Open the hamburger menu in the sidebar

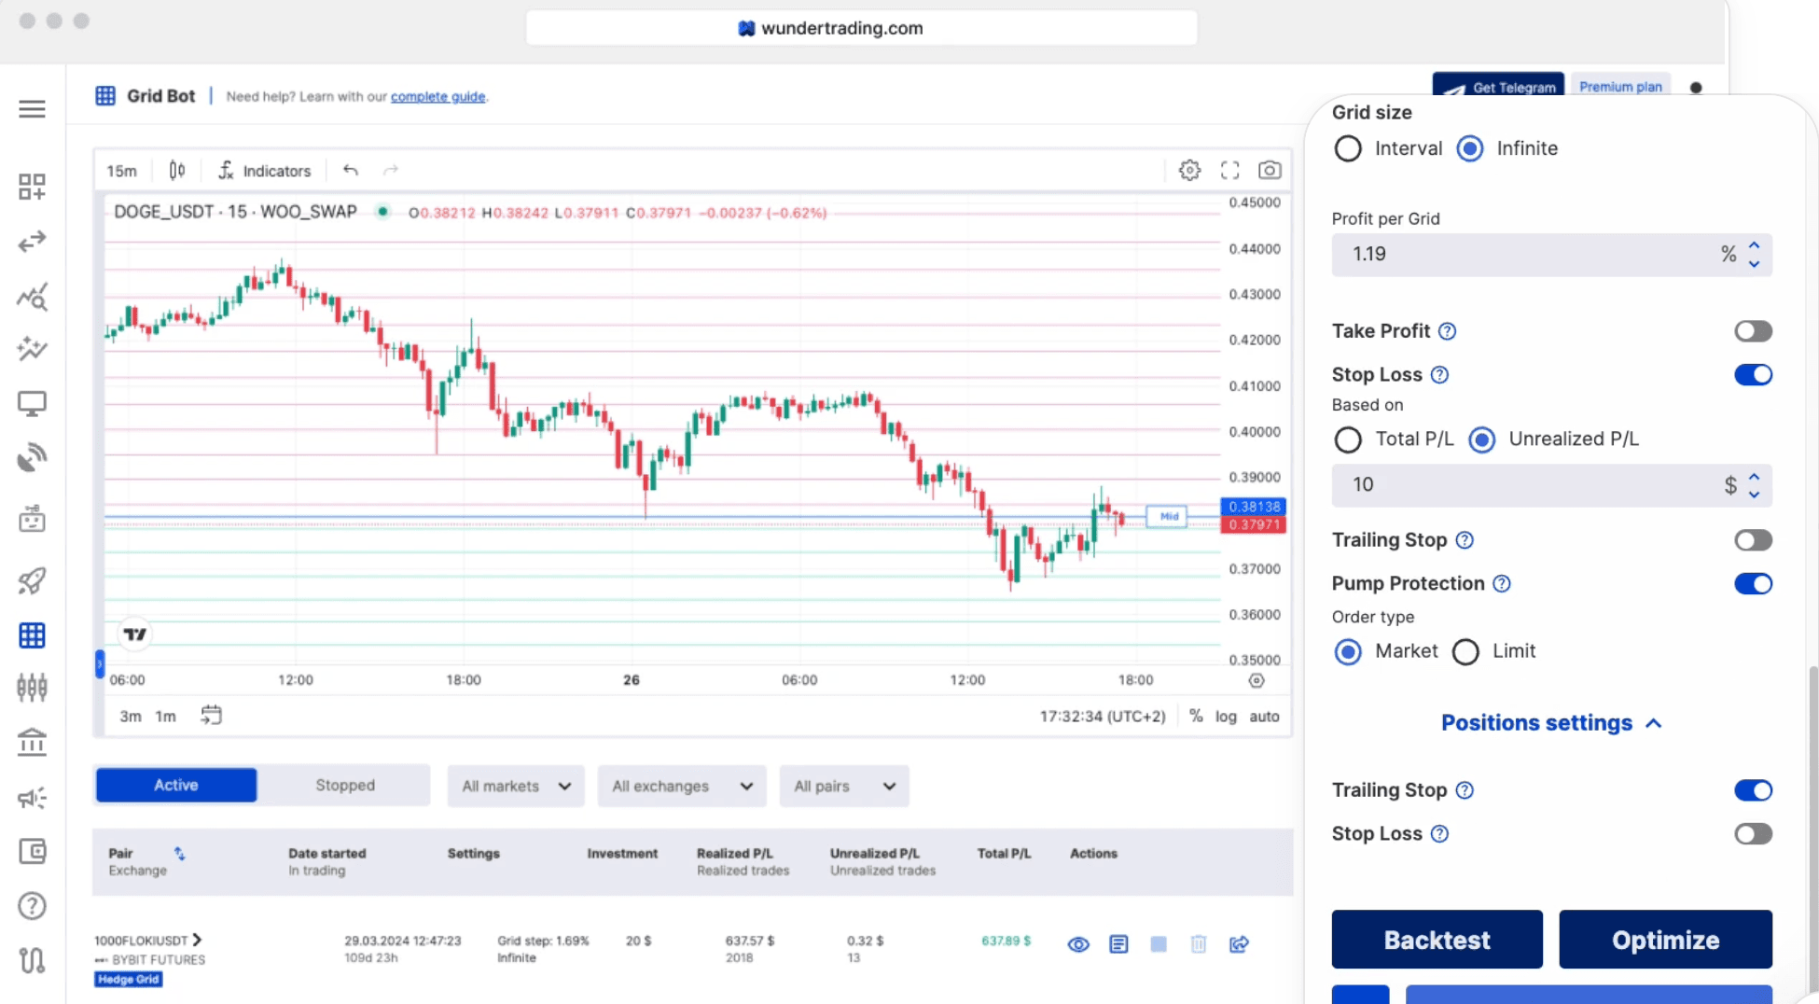click(32, 109)
